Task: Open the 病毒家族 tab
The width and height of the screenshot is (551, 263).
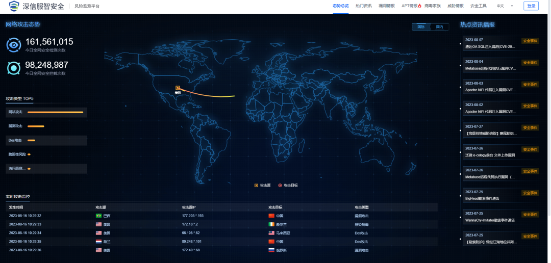Action: (x=432, y=6)
